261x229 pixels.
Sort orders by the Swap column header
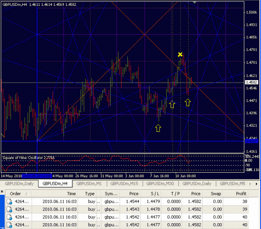[213, 194]
